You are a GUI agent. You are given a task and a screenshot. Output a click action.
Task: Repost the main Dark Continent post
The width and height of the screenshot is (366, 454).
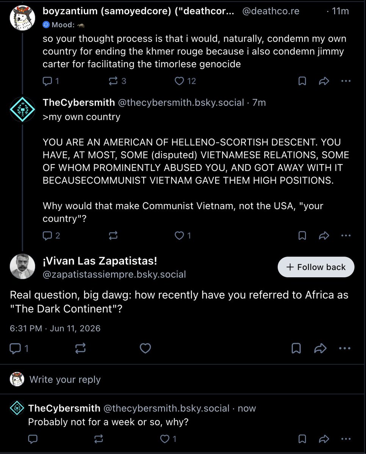[x=80, y=348]
